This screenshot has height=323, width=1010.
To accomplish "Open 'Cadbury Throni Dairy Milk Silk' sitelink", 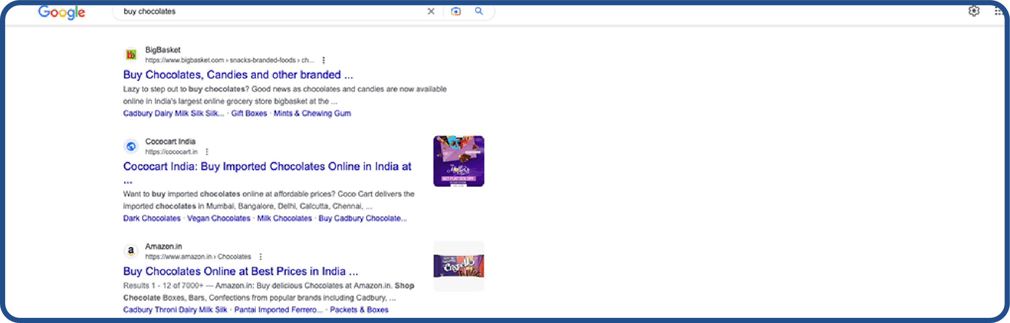I will click(x=175, y=310).
